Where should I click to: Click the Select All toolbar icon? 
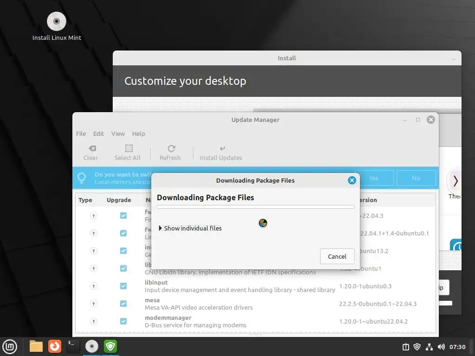[x=129, y=148]
